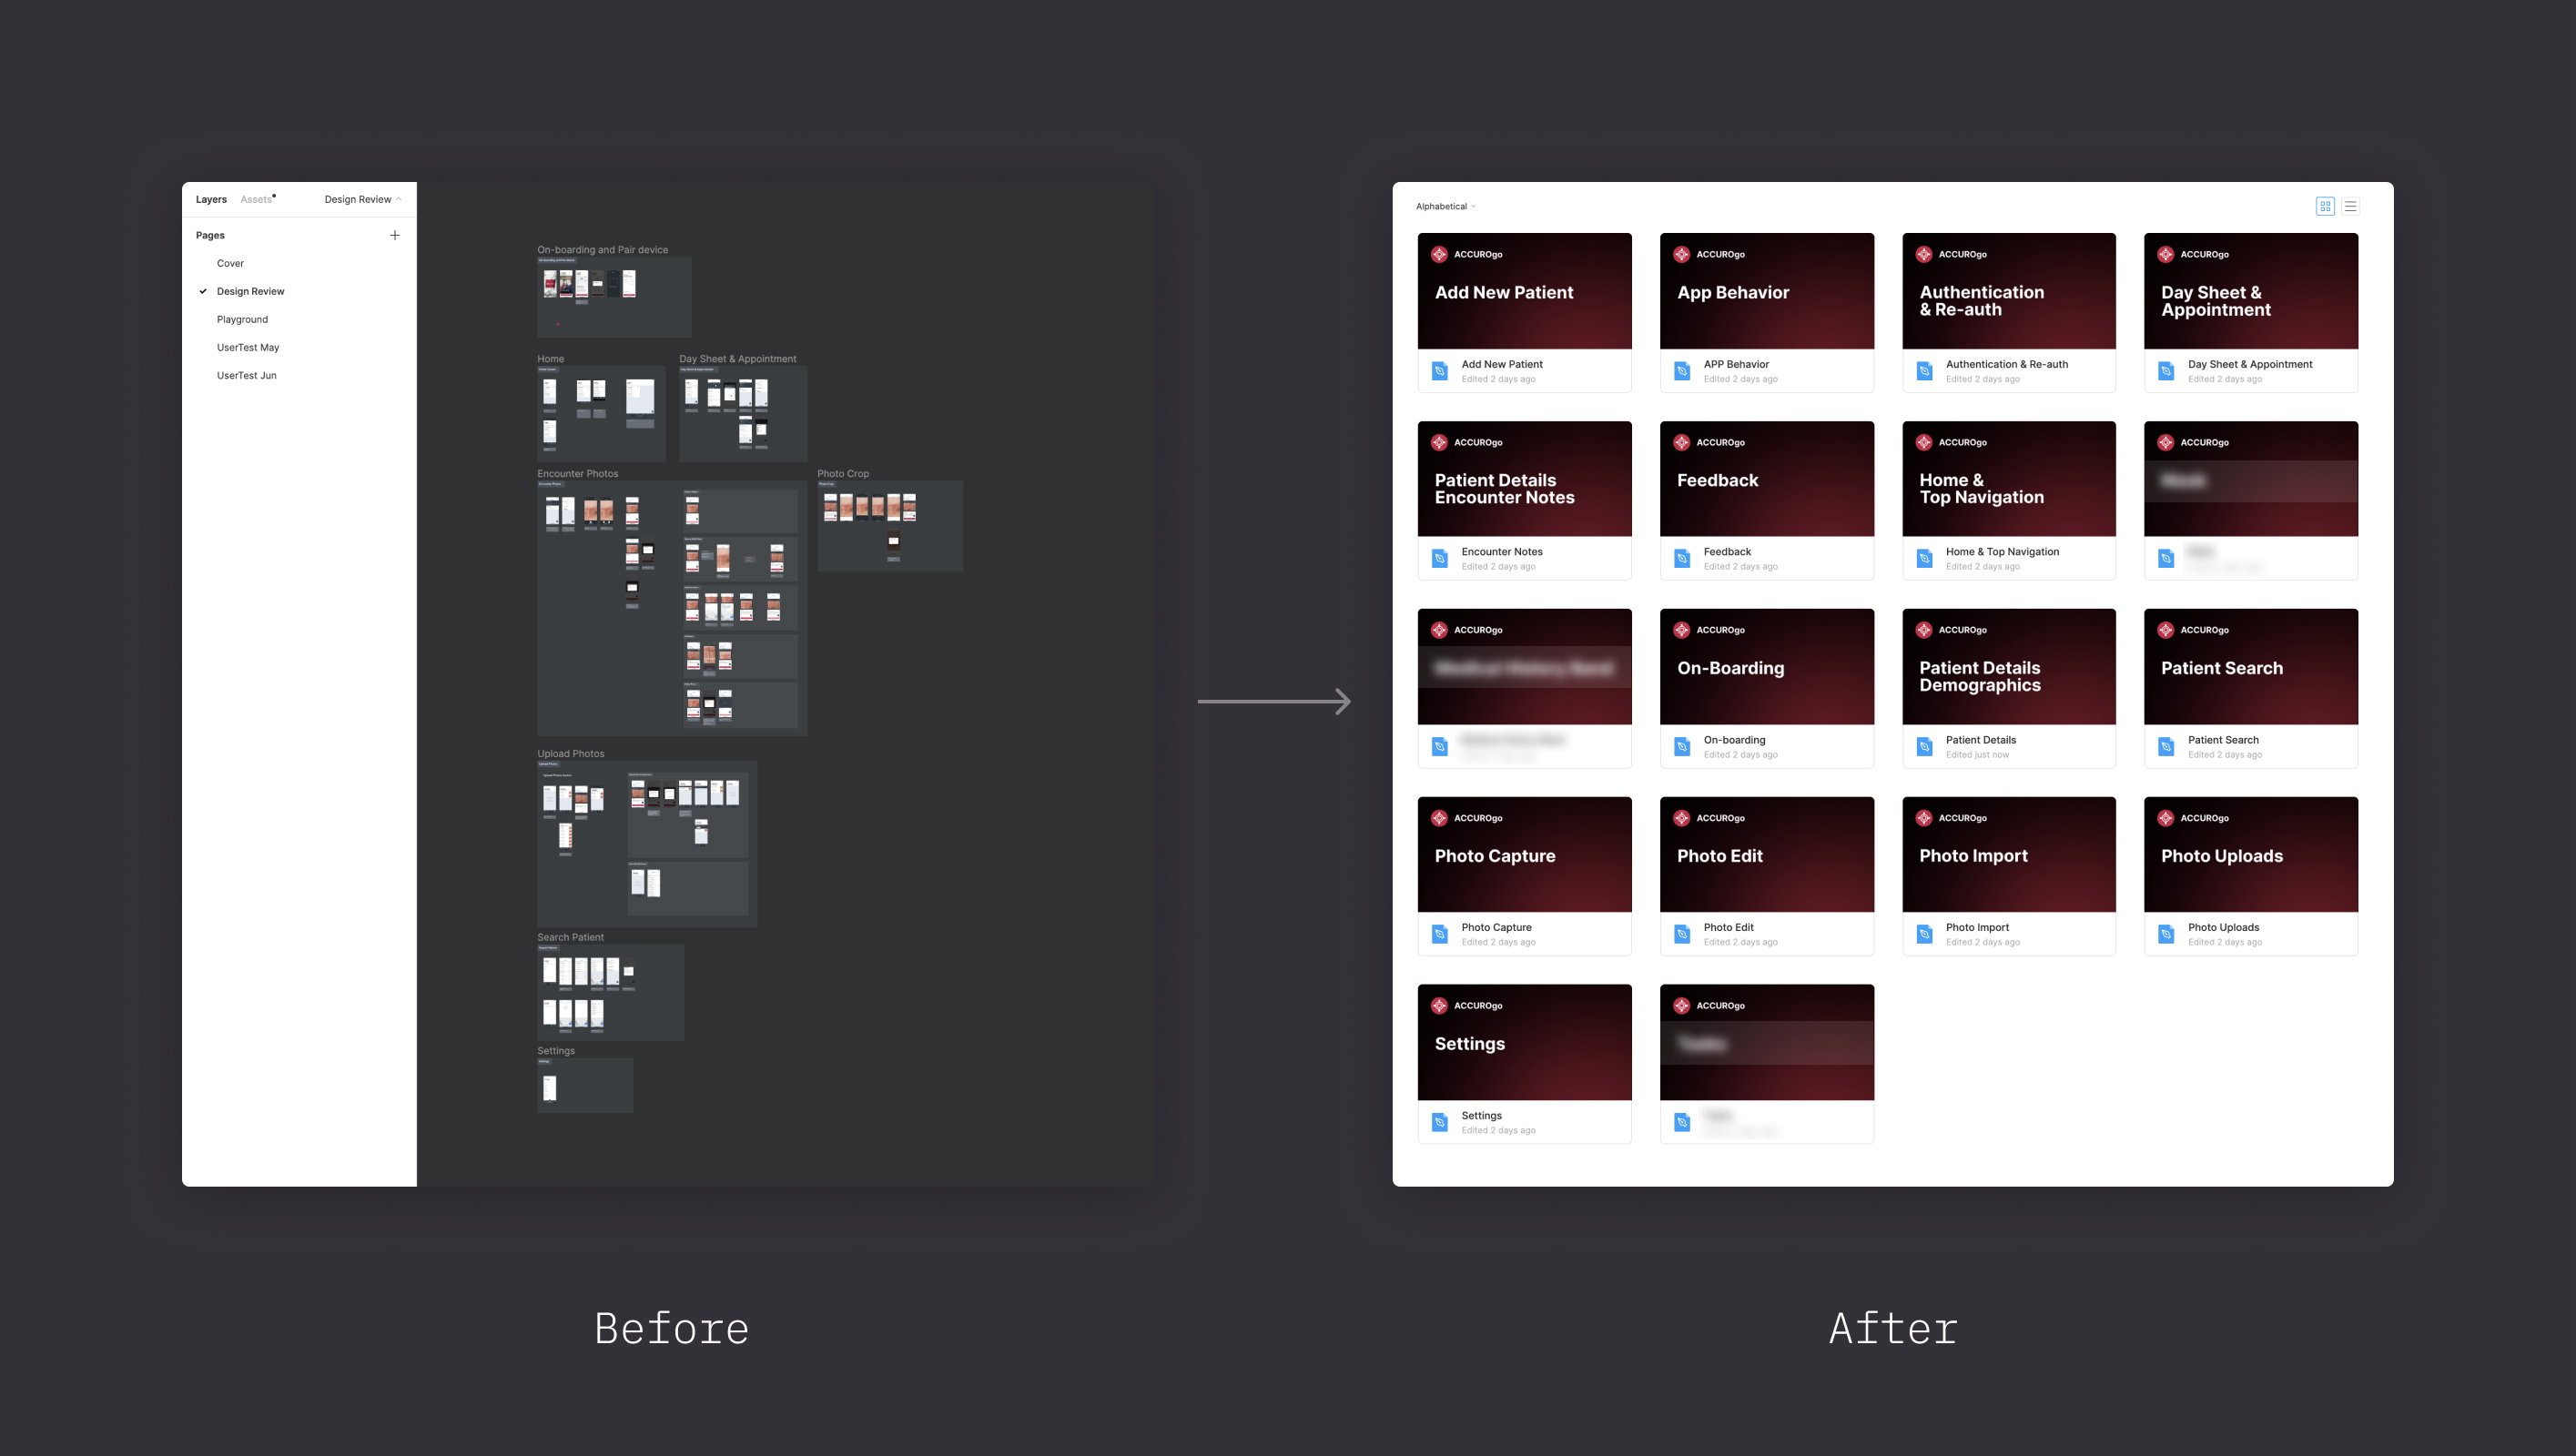Image resolution: width=2576 pixels, height=1456 pixels.
Task: Switch to the Layers tab
Action: tap(211, 199)
